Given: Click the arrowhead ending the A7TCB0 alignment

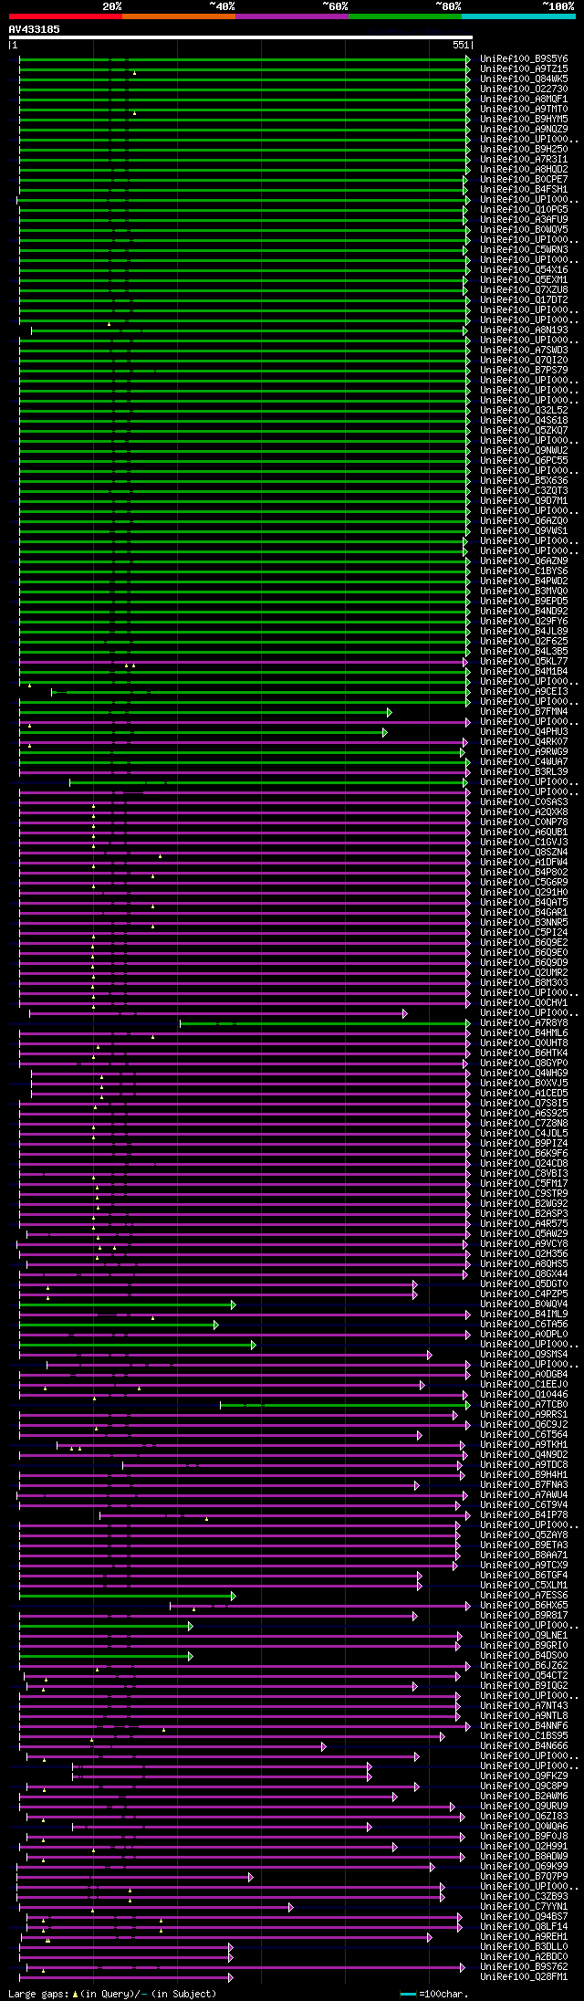Looking at the screenshot, I should click(468, 1404).
